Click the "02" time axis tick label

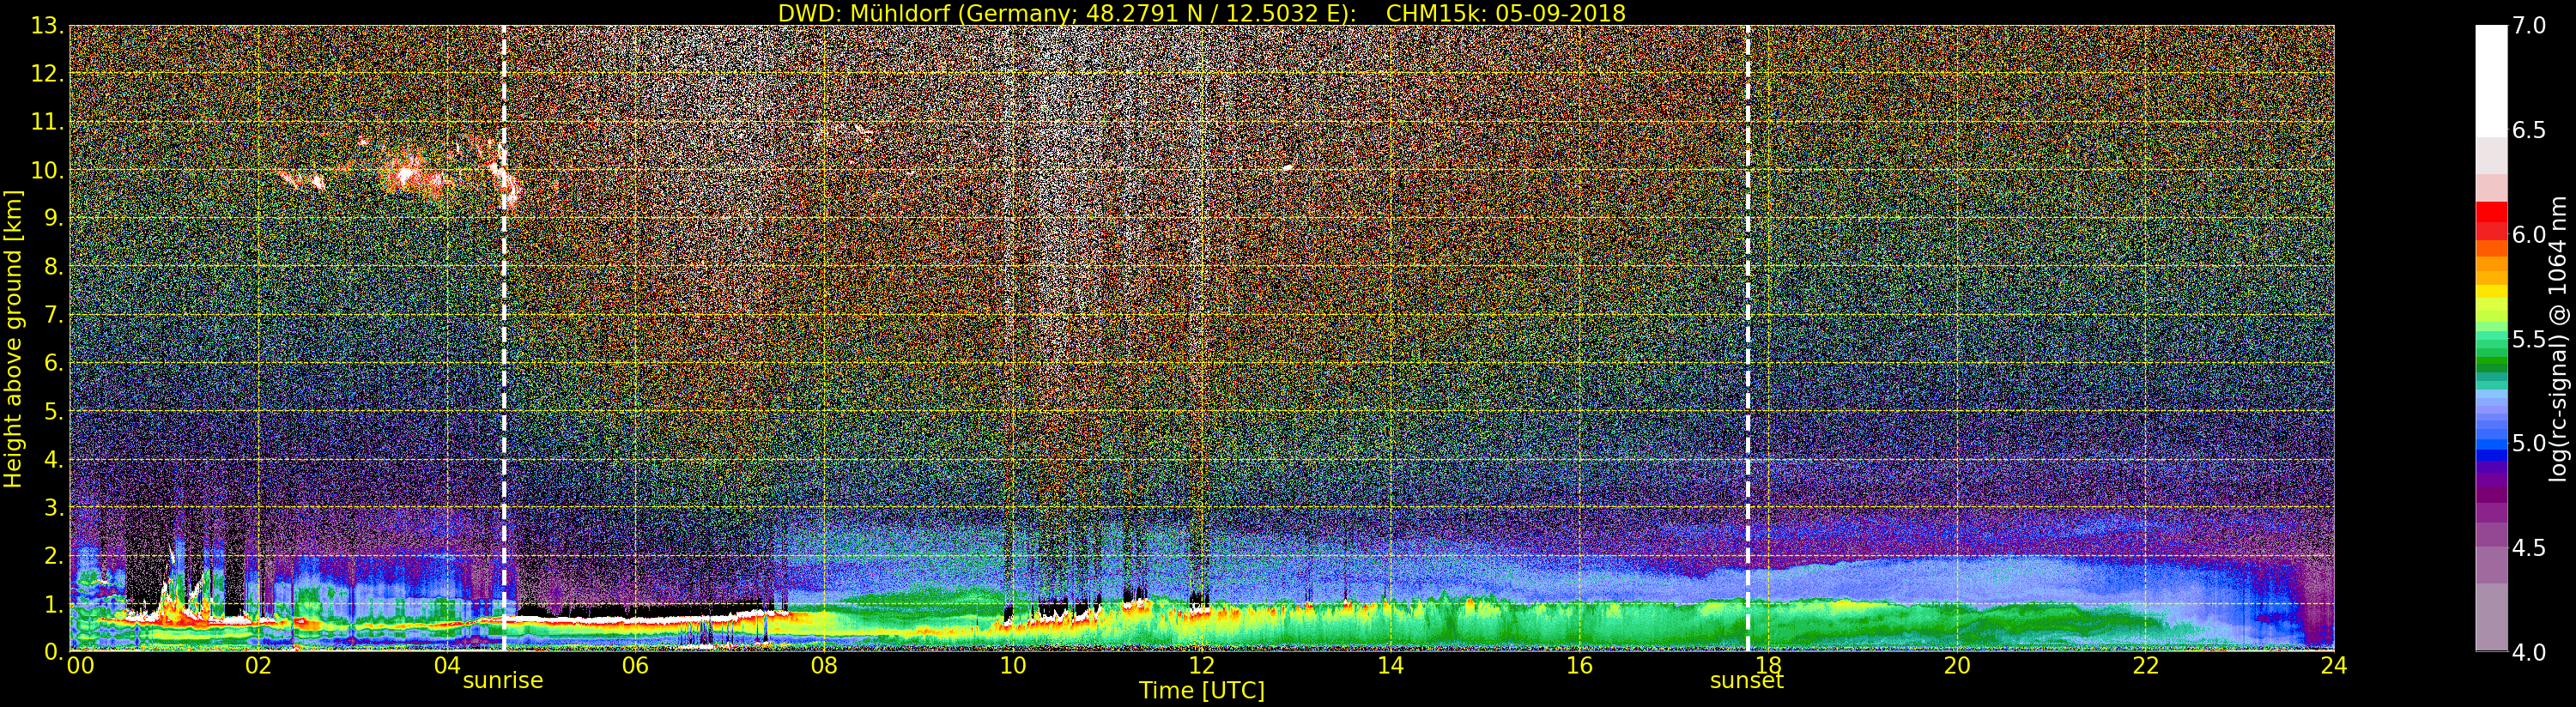tap(258, 666)
